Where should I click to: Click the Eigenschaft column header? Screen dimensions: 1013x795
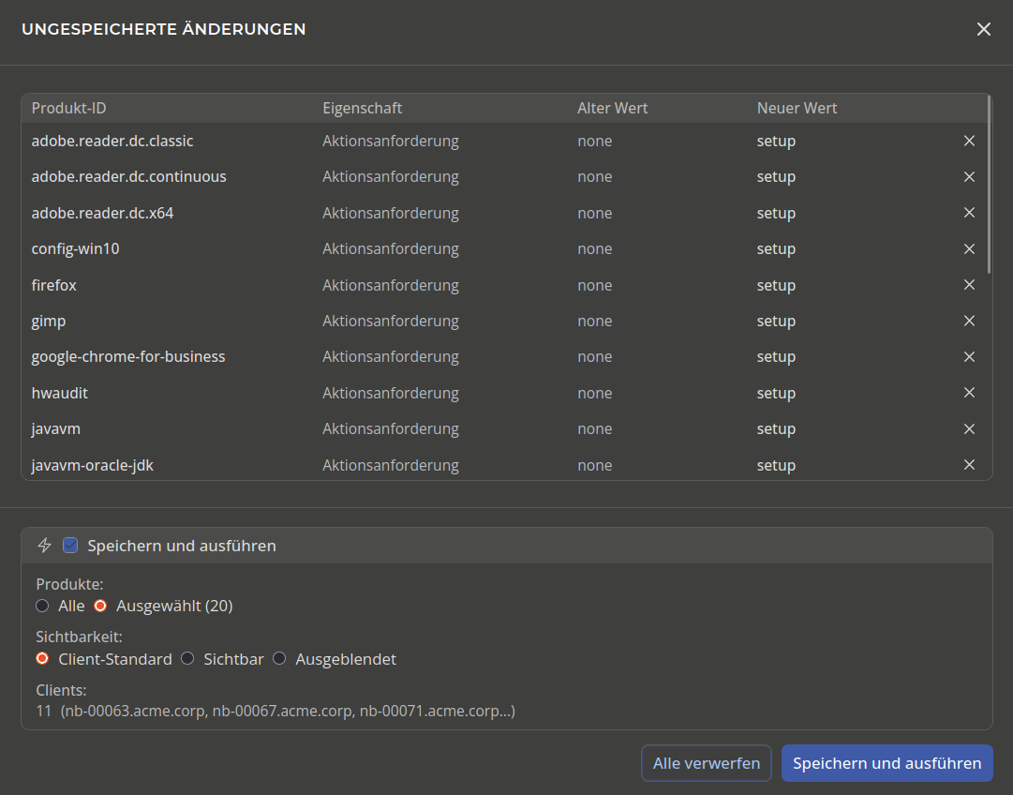point(363,108)
